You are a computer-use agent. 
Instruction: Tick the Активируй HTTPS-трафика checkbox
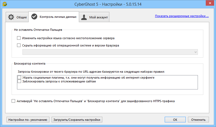tap(14, 101)
